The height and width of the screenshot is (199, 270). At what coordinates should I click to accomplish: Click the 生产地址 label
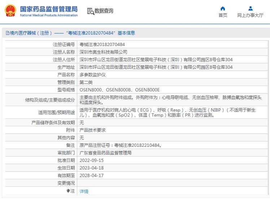[66, 67]
